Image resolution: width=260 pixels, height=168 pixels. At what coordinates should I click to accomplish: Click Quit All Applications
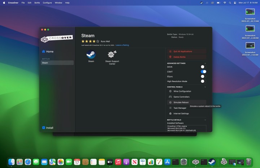coord(187,51)
